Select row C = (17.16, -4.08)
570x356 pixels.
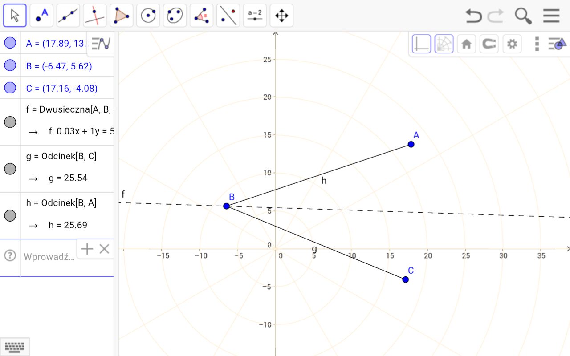57,88
